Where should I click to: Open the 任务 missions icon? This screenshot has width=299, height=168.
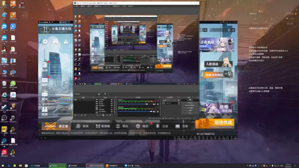(x=45, y=67)
